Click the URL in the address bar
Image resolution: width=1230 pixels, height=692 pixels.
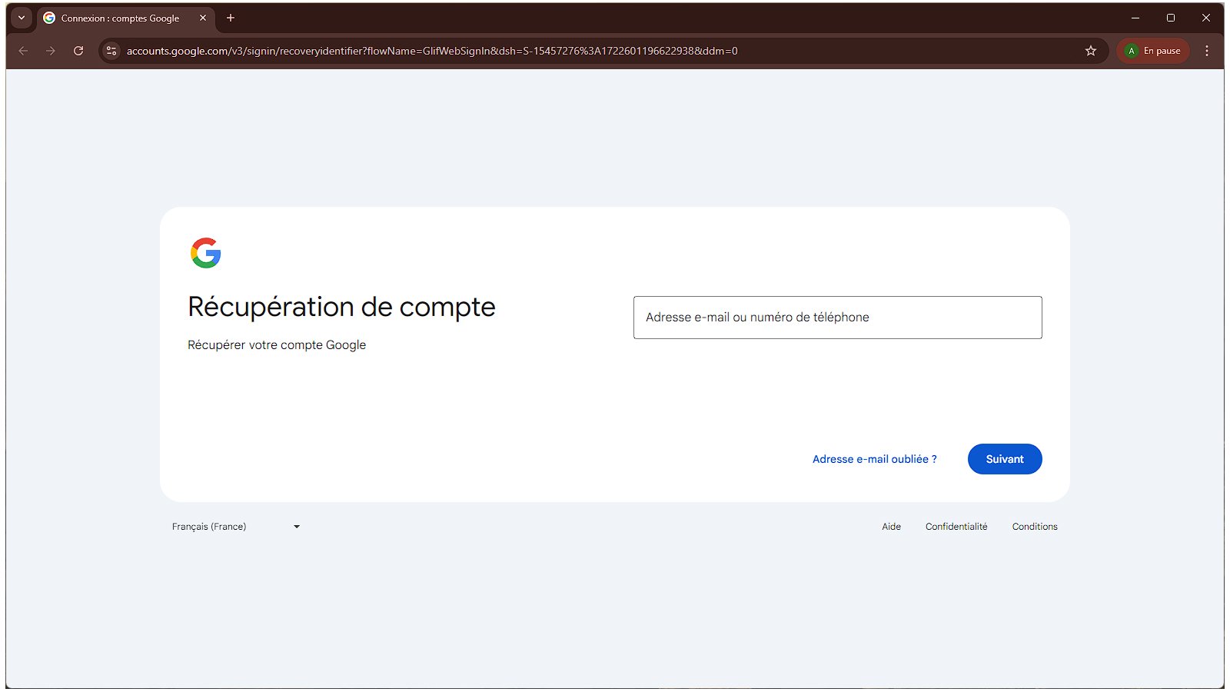431,51
